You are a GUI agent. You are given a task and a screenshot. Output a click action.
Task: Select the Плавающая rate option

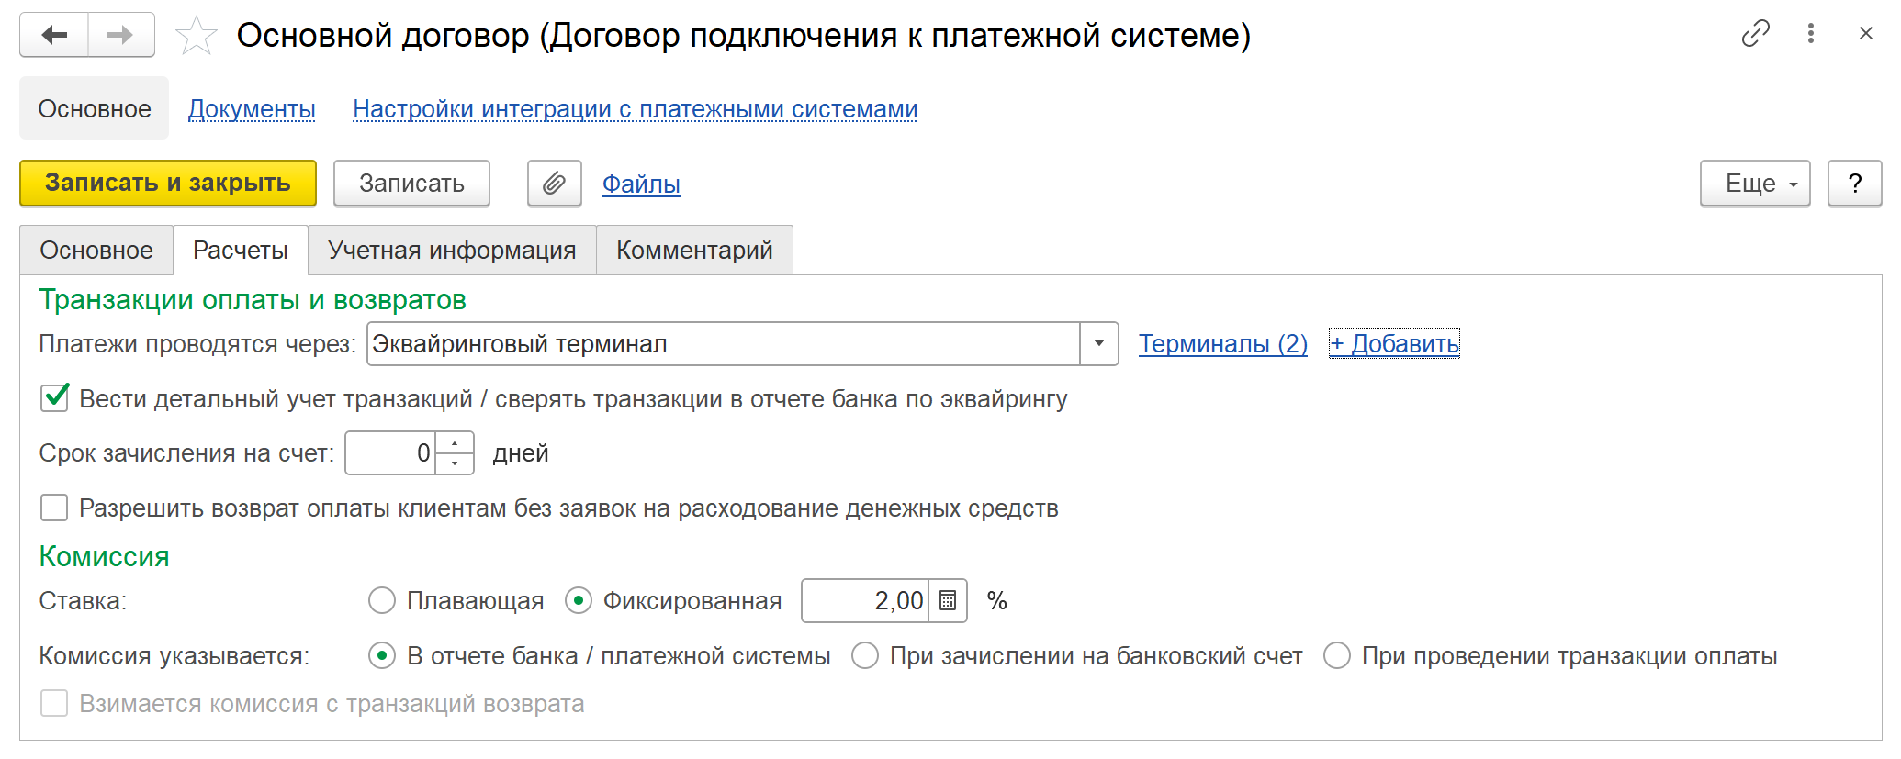point(382,601)
